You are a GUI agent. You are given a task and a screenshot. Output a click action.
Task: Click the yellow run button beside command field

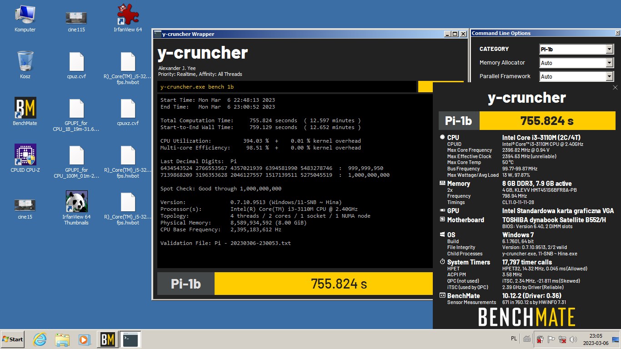425,87
